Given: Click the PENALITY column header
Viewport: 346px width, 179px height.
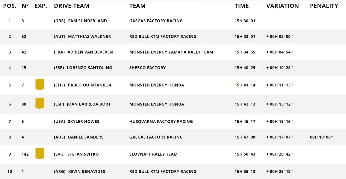Looking at the screenshot, I should [x=324, y=6].
